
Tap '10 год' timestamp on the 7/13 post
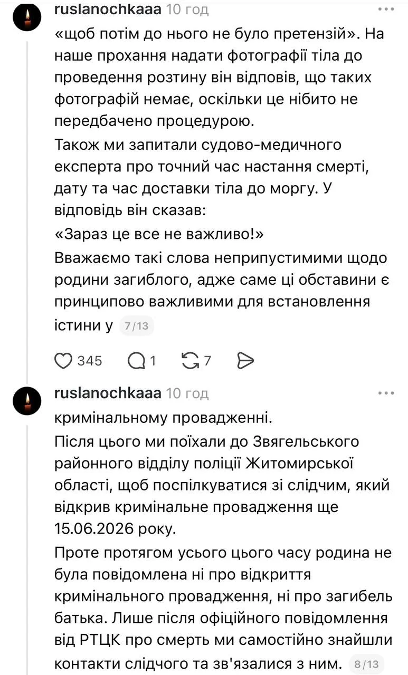pyautogui.click(x=187, y=9)
